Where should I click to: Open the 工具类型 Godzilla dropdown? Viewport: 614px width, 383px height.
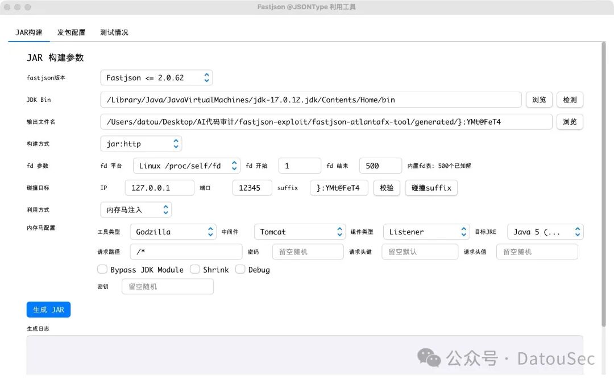pos(173,232)
